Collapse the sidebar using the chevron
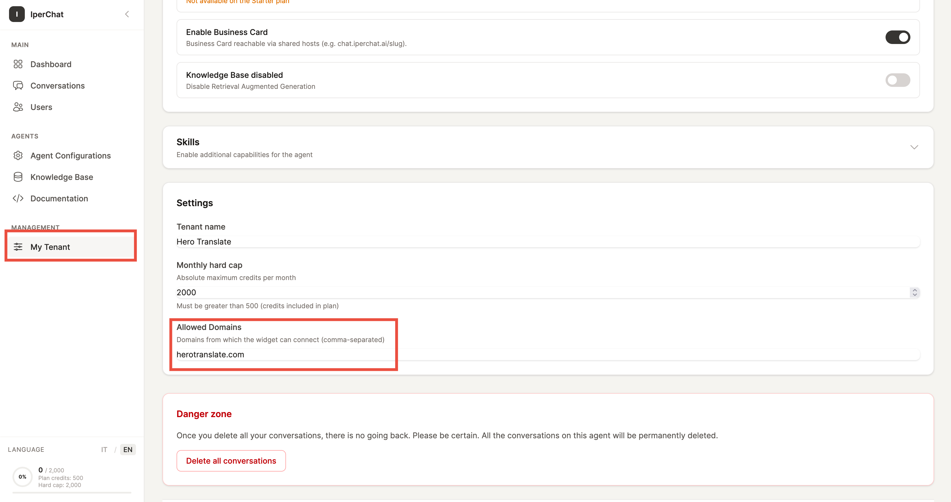The width and height of the screenshot is (951, 502). pyautogui.click(x=127, y=14)
